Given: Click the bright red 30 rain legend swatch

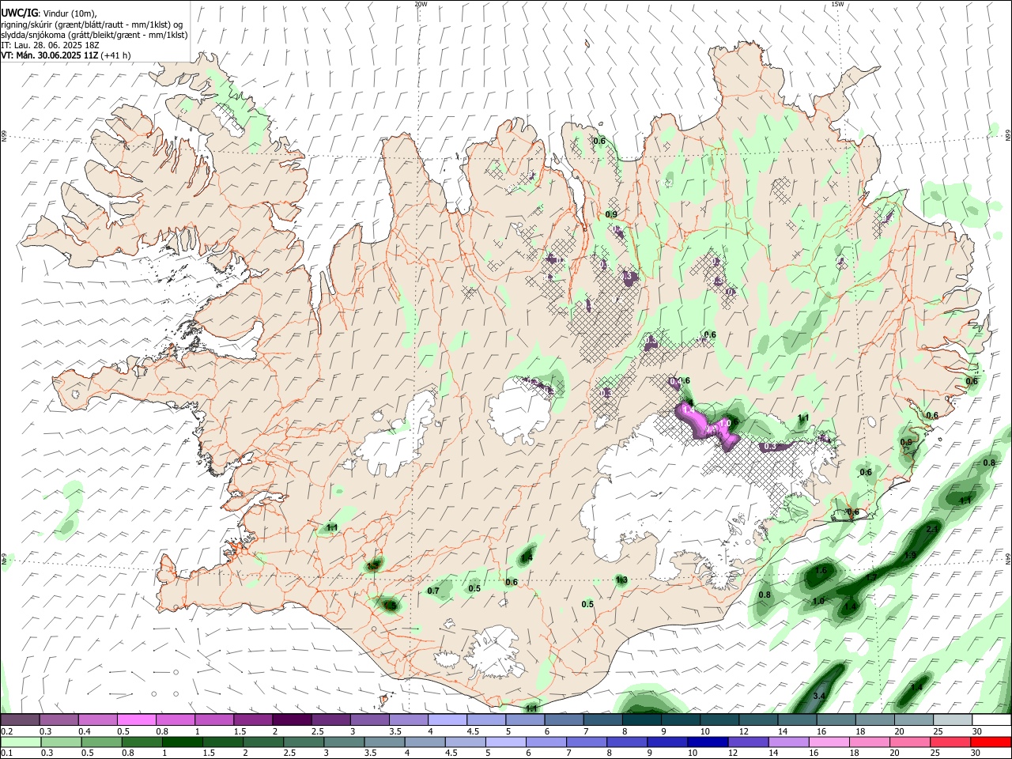Looking at the screenshot, I should (x=991, y=742).
